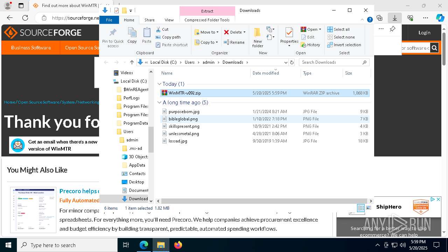Click Open Source Software breadcrumb link
Image resolution: width=448 pixels, height=252 pixels.
(38, 102)
